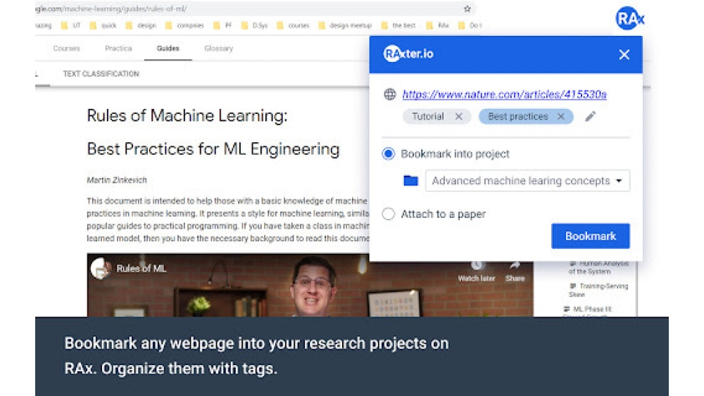
Task: Edit tags with the pencil icon
Action: pyautogui.click(x=590, y=117)
